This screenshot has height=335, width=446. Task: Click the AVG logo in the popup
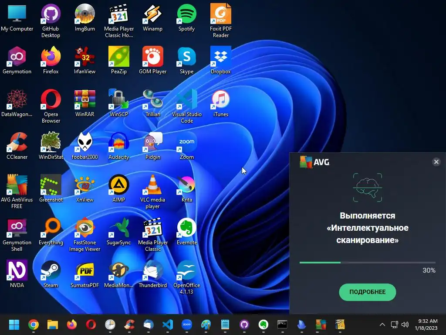click(314, 162)
